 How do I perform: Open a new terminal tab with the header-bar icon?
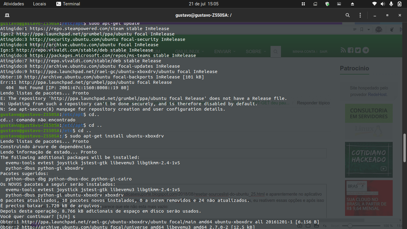(7, 15)
